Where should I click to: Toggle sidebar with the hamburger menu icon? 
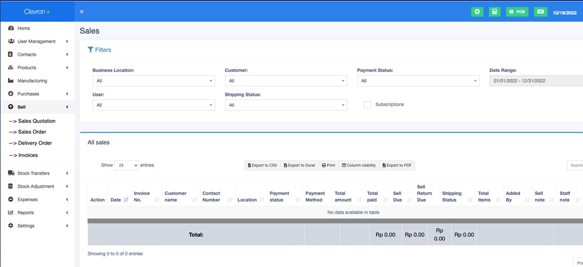click(82, 11)
